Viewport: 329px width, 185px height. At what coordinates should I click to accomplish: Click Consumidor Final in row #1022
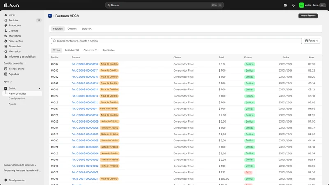(183, 141)
